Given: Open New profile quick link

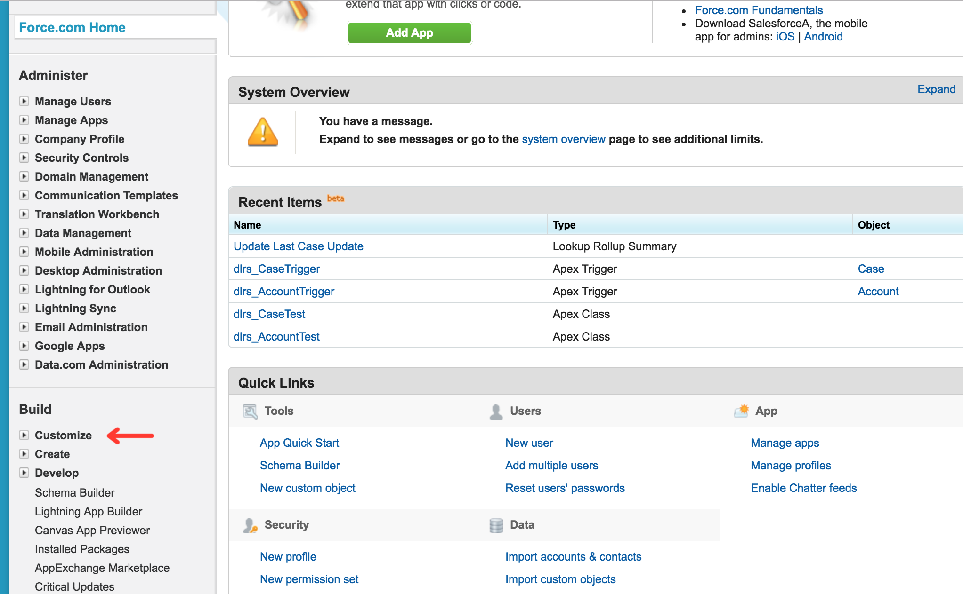Looking at the screenshot, I should [288, 557].
